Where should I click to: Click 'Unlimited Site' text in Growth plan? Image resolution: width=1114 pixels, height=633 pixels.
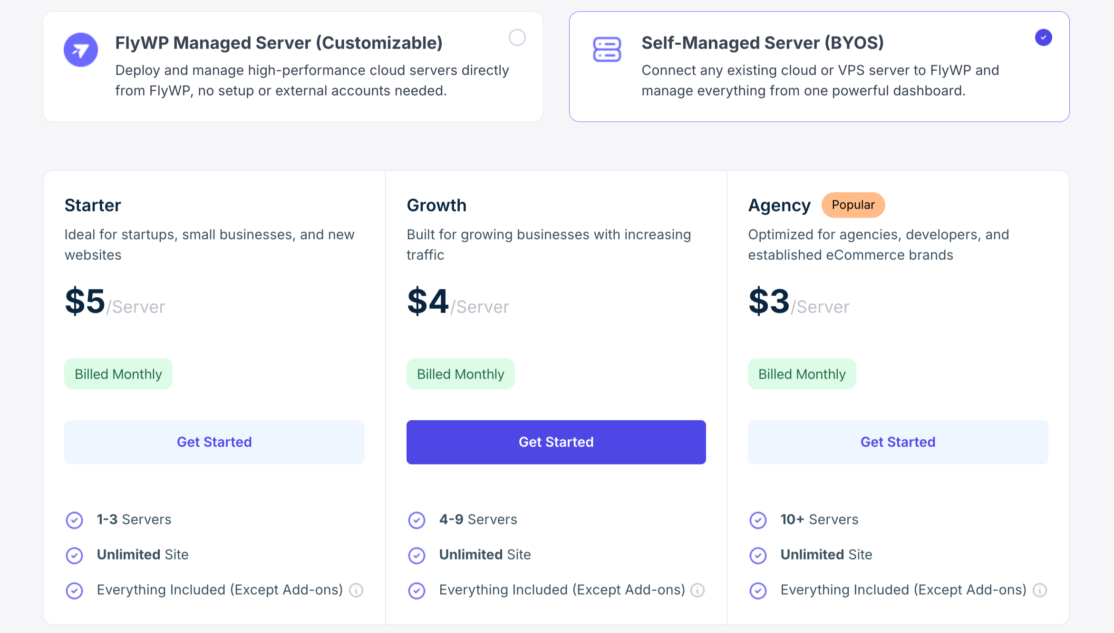[485, 555]
